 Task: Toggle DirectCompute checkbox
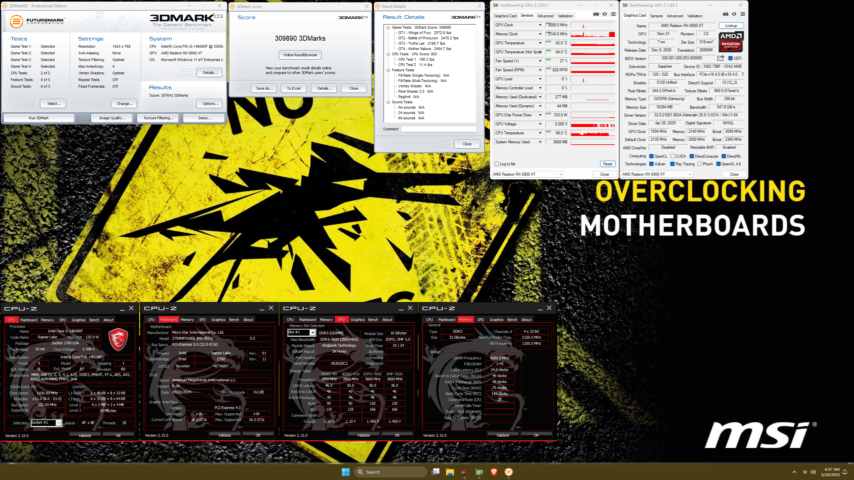click(692, 156)
